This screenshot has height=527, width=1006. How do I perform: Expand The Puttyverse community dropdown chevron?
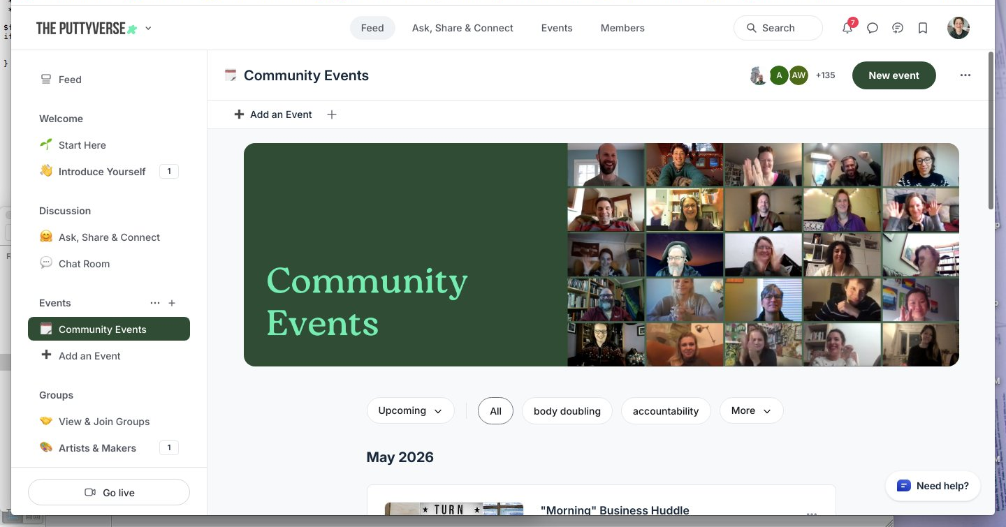148,29
